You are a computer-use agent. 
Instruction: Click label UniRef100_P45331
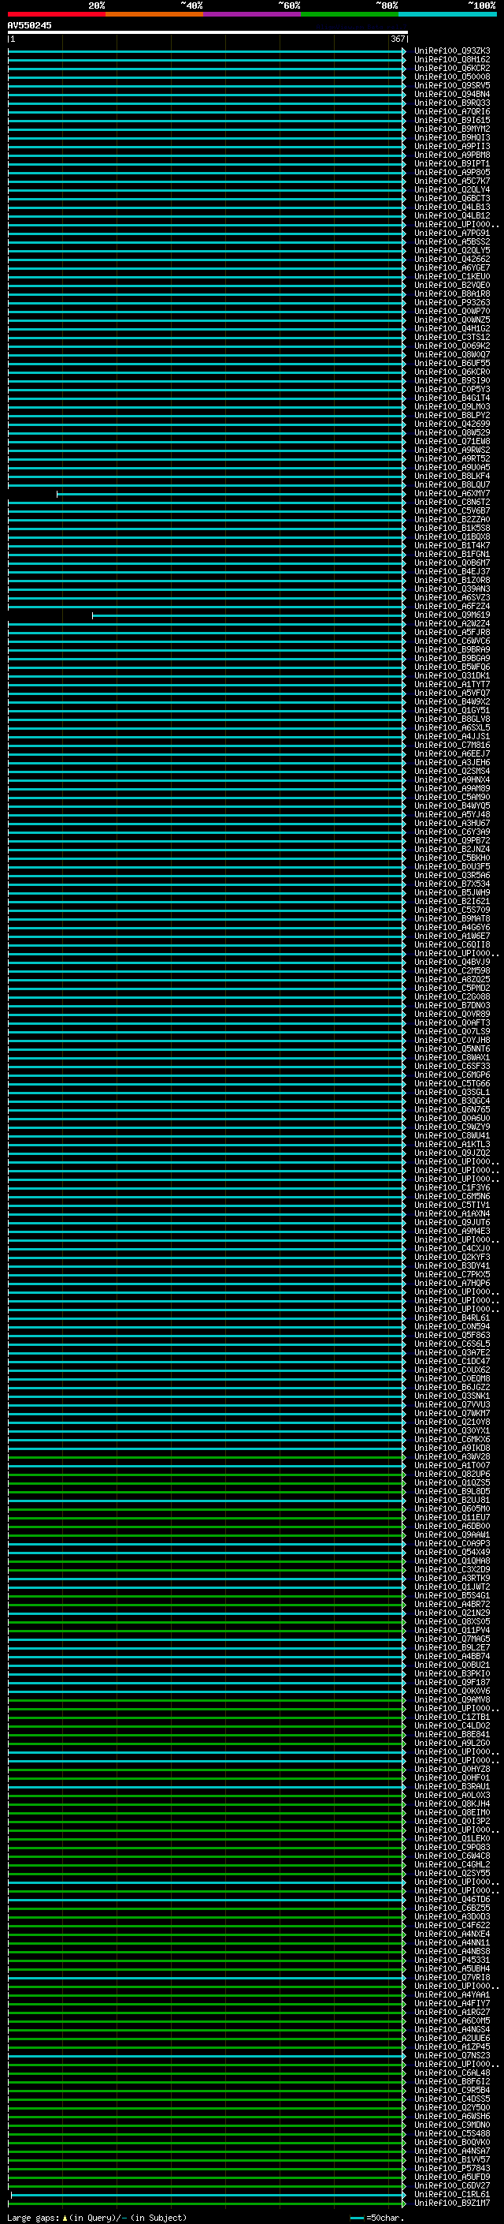(451, 1960)
